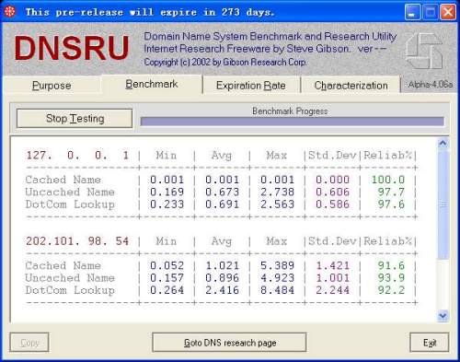The image size is (460, 362).
Task: Click Goto DNS research page button
Action: [229, 343]
